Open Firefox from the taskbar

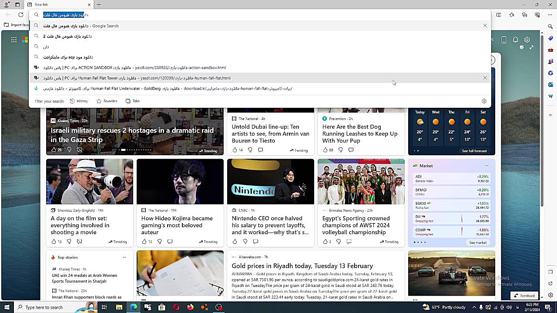[190, 307]
